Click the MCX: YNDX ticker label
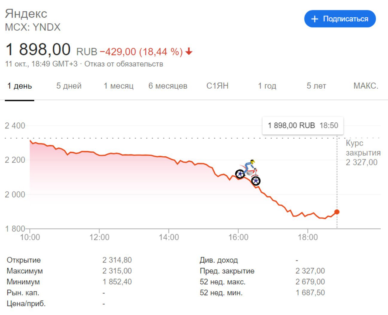The width and height of the screenshot is (388, 315). pos(33,27)
